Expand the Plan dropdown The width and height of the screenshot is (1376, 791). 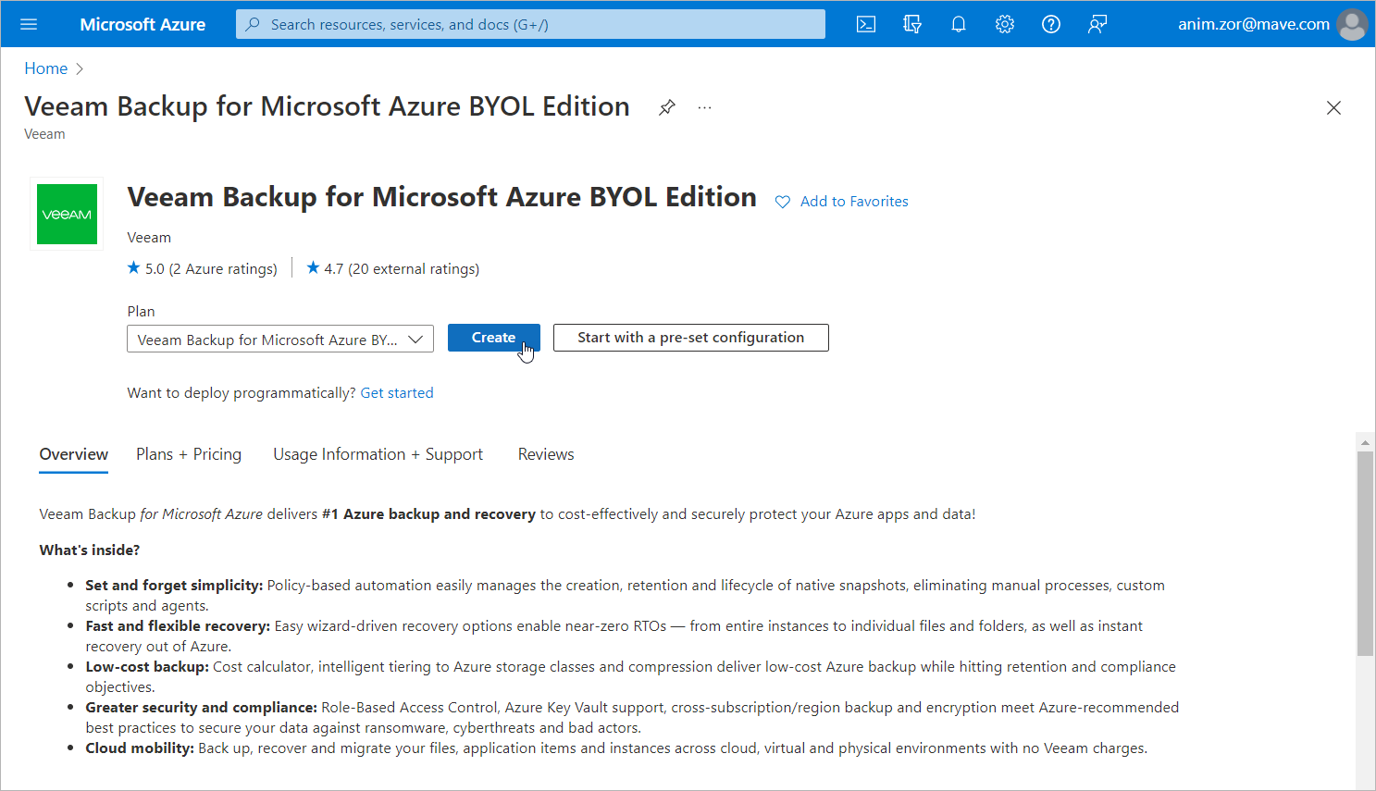point(280,340)
